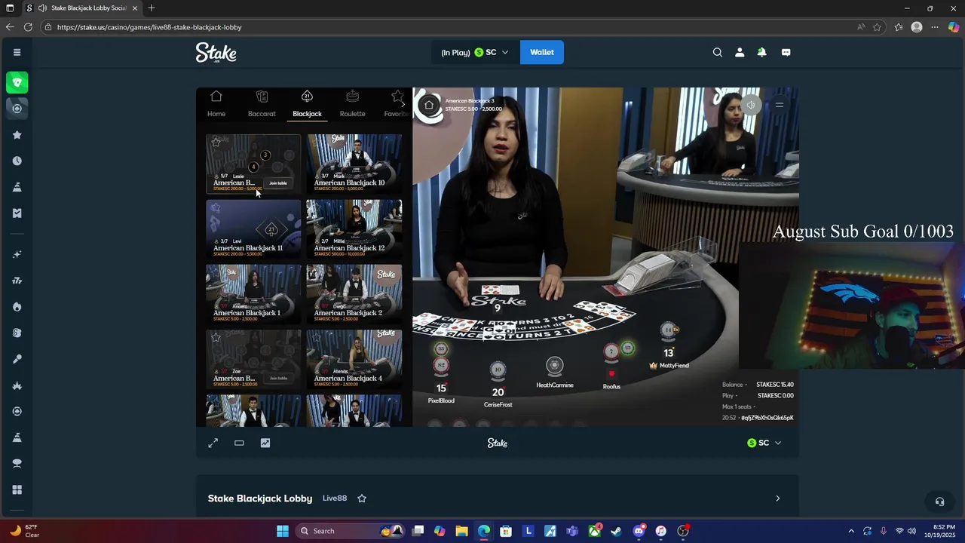Open the Favourites star in the sidebar
Image resolution: width=965 pixels, height=543 pixels.
coord(17,135)
